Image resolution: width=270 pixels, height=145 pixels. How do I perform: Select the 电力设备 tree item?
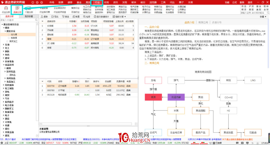[9, 105]
